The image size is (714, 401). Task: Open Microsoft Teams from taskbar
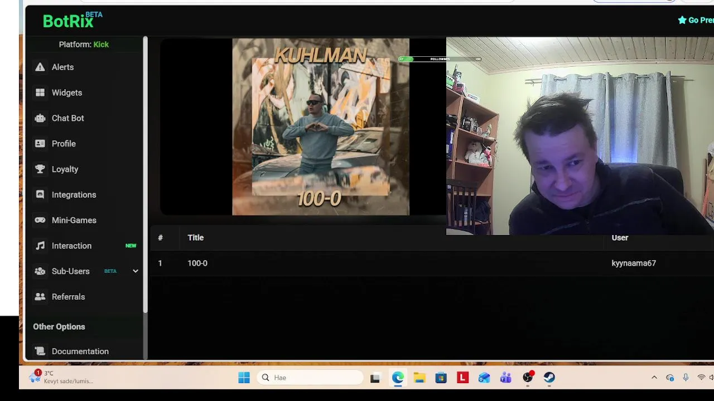(506, 378)
